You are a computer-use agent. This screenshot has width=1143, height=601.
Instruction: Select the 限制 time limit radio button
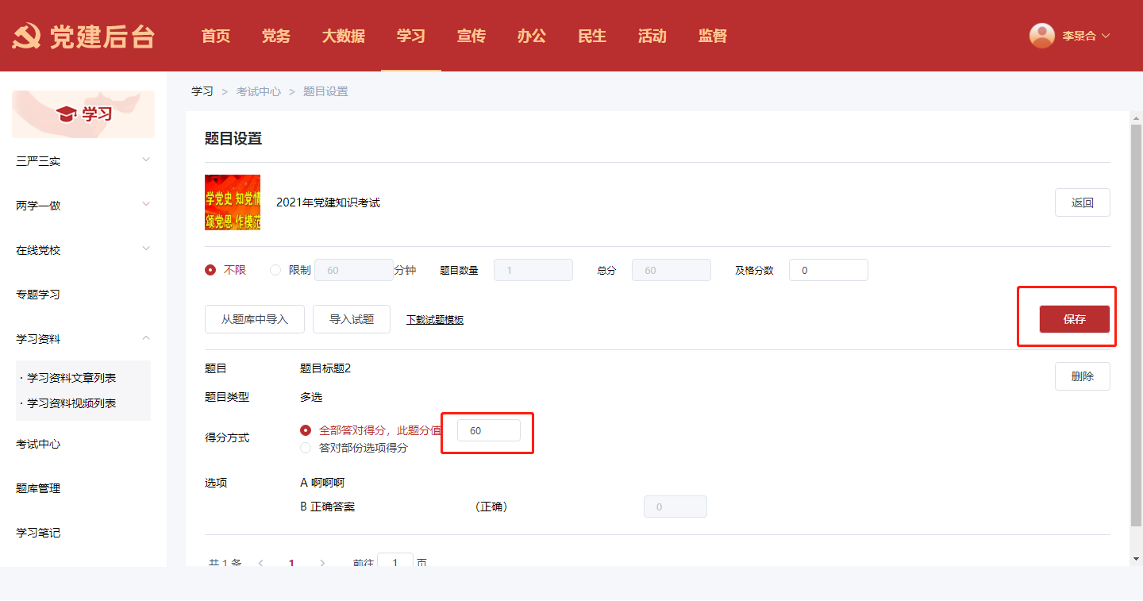pos(275,270)
